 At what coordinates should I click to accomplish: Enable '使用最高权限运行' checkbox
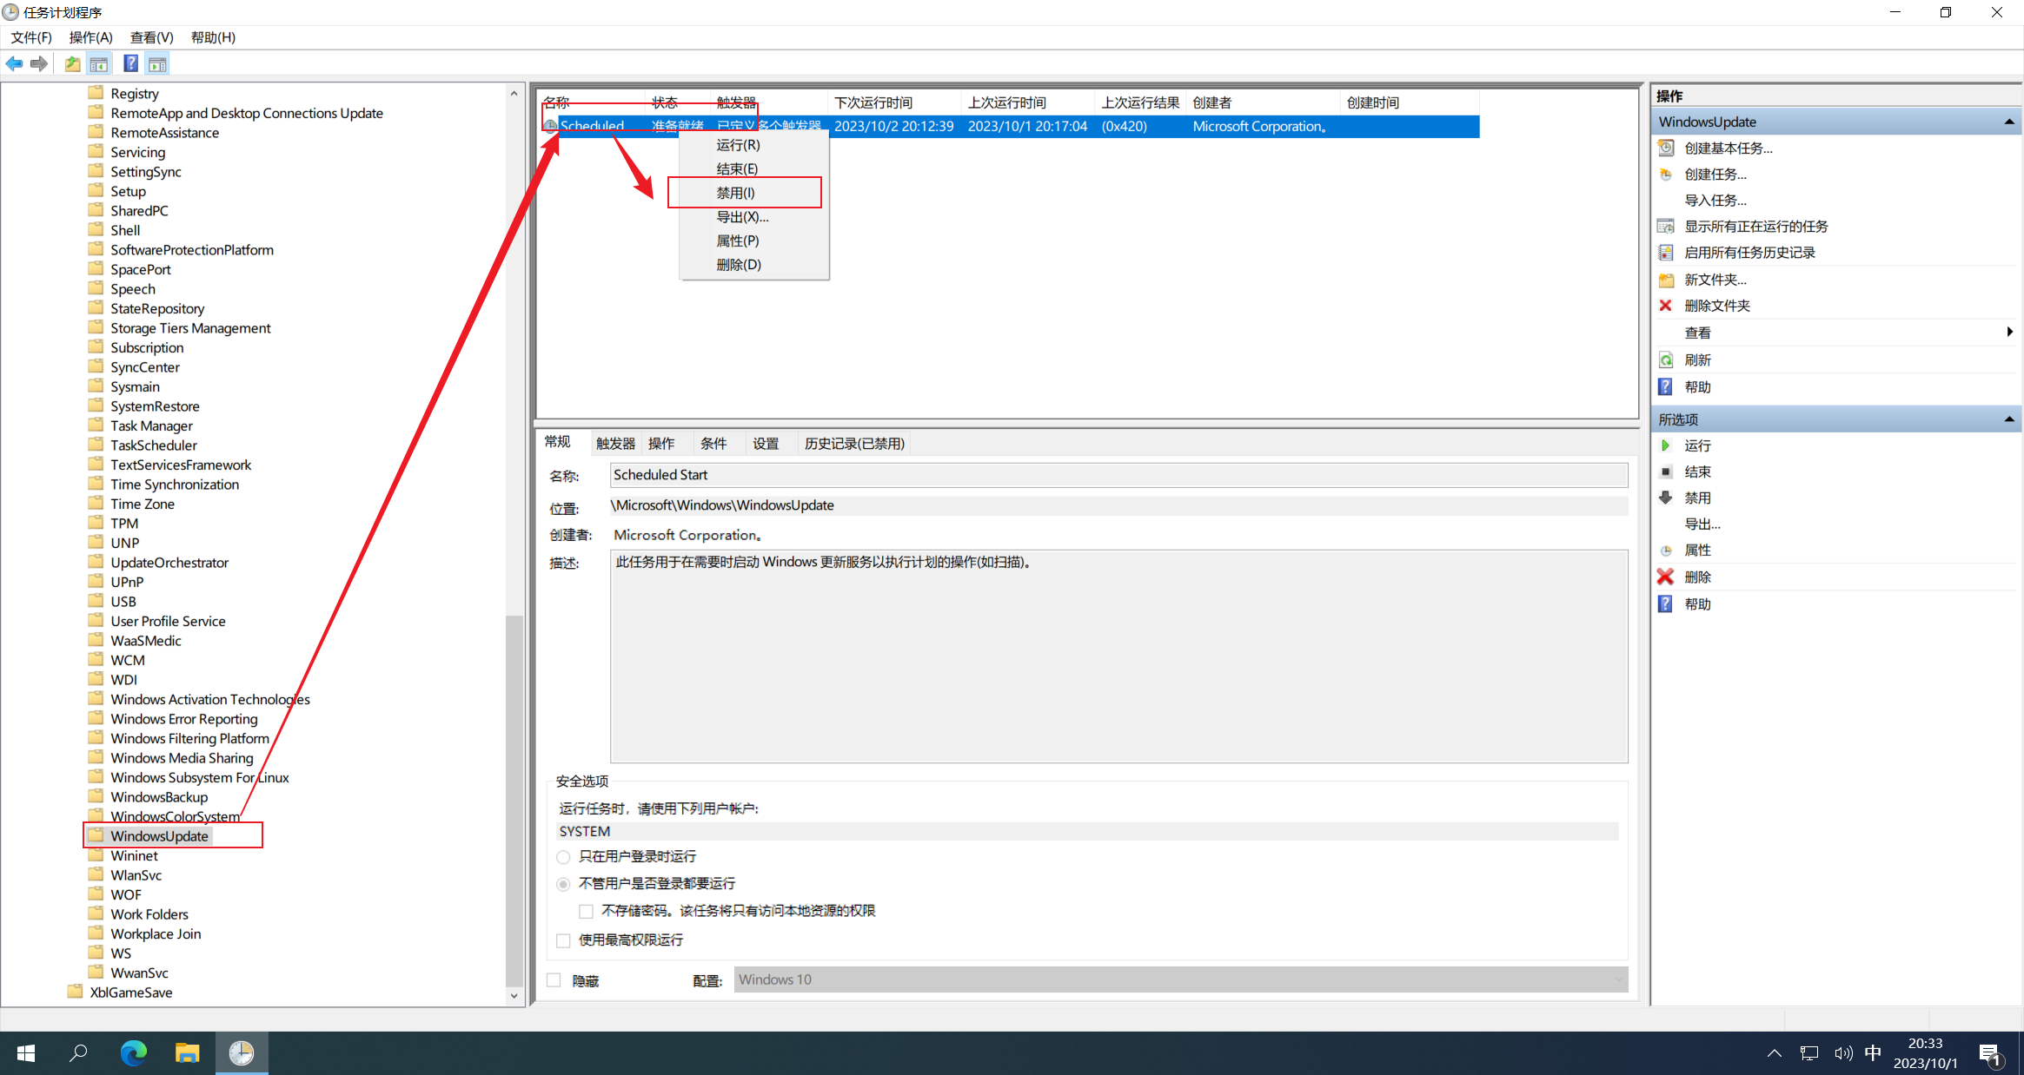(x=563, y=939)
